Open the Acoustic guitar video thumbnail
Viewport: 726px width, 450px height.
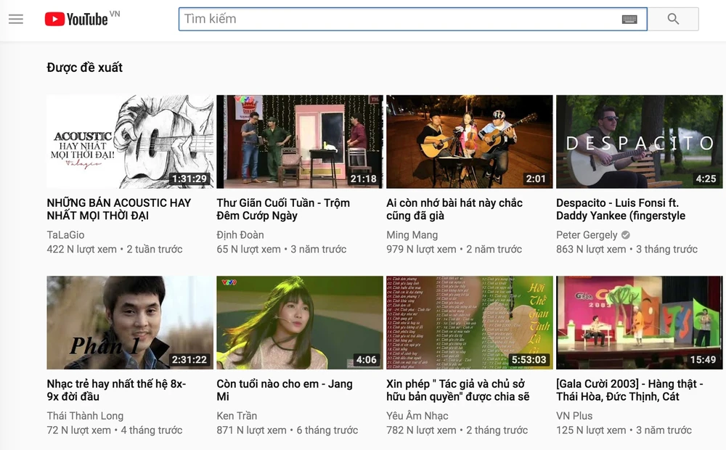(130, 142)
